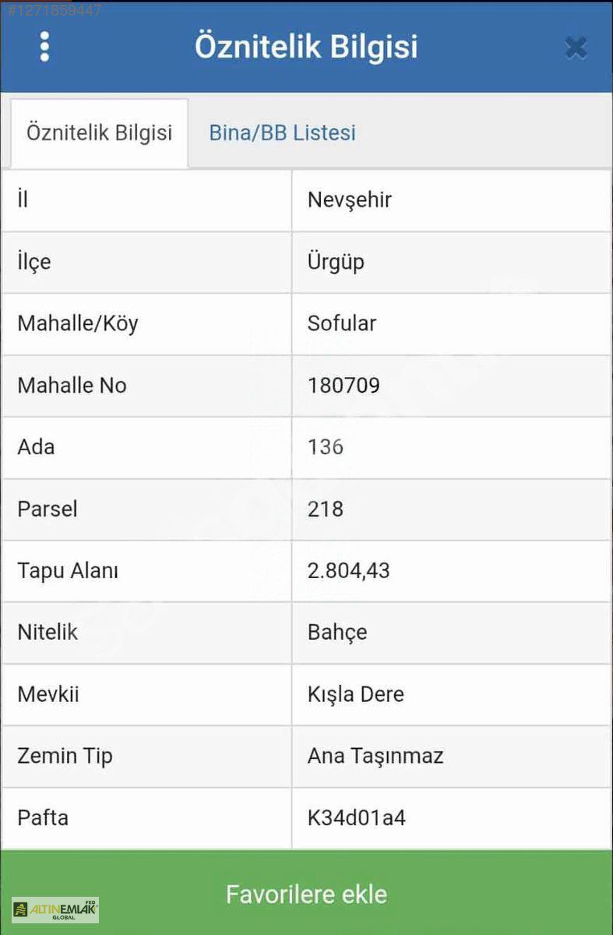613x935 pixels.
Task: Click the Pafta value K34d01a4
Action: (x=356, y=818)
